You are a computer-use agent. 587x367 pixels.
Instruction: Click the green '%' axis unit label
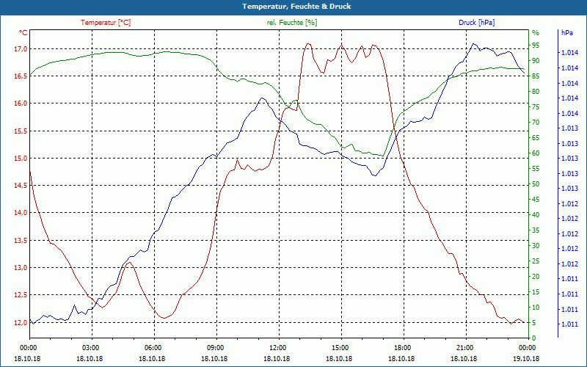pos(536,33)
